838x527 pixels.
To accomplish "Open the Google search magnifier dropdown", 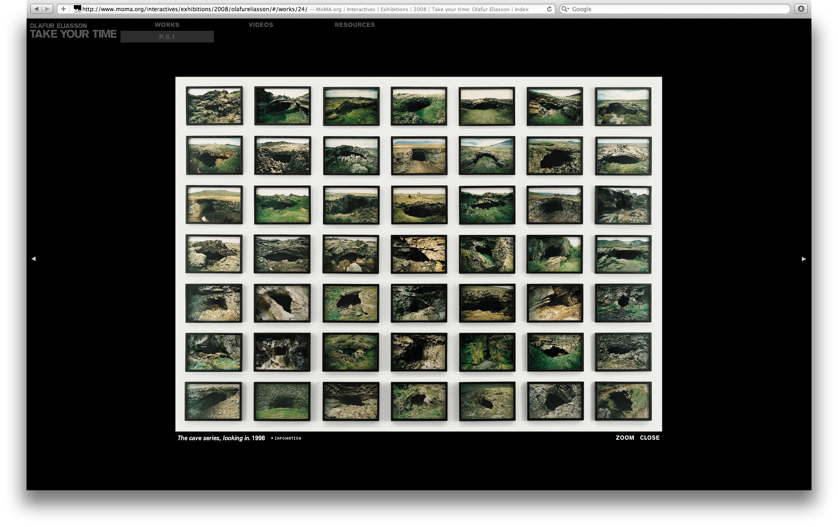I will pyautogui.click(x=565, y=9).
